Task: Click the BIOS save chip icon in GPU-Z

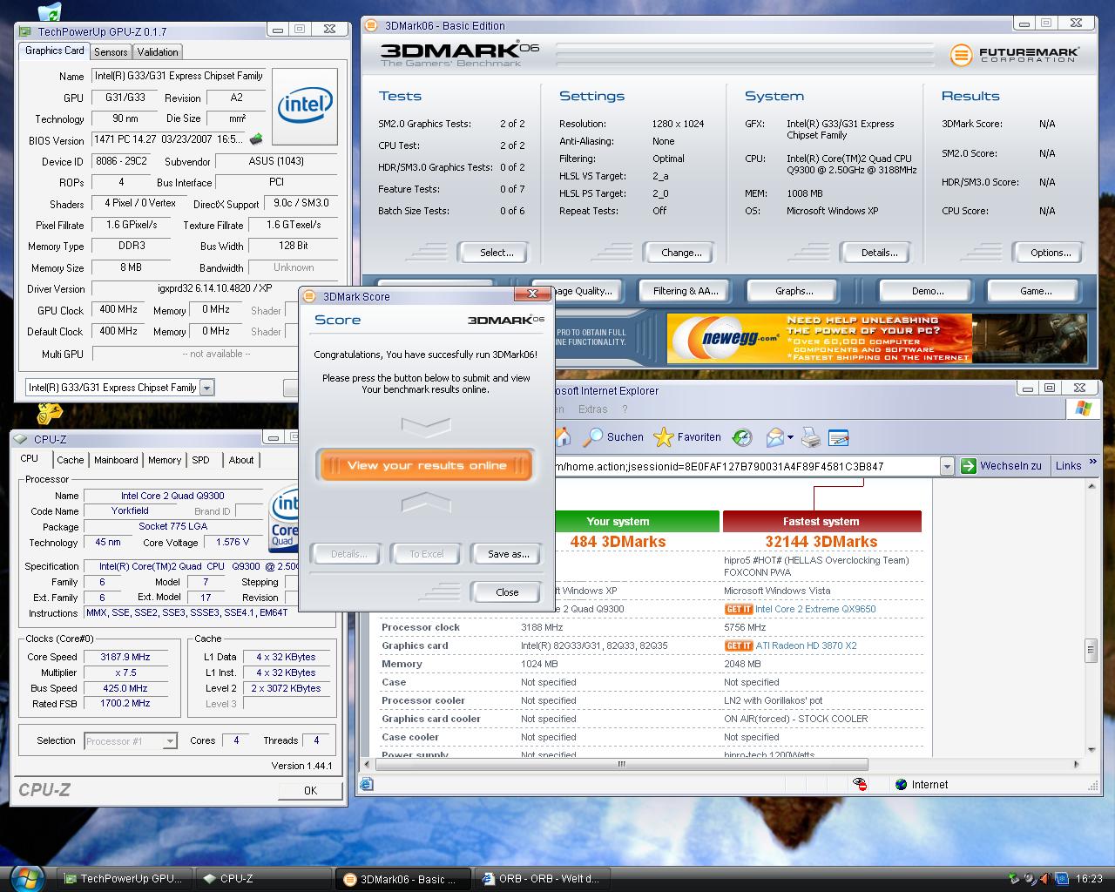Action: (256, 139)
